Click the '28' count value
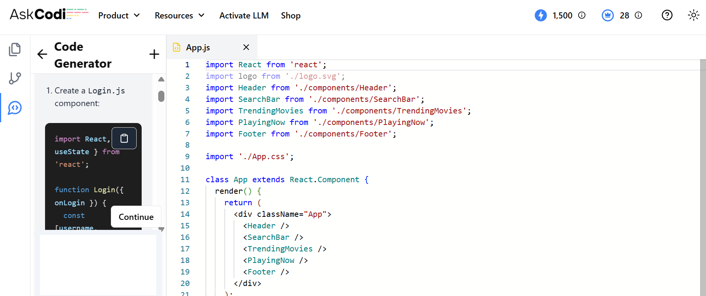Viewport: 706px width, 296px height. [x=624, y=15]
